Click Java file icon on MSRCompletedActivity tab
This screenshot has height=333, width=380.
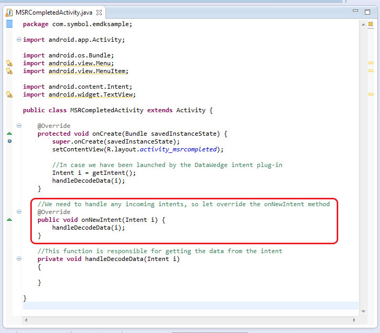point(9,12)
